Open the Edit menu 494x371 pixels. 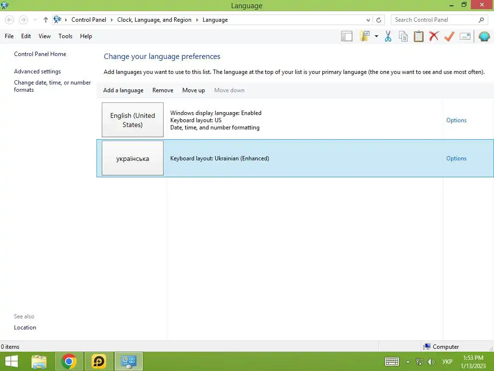[x=26, y=36]
